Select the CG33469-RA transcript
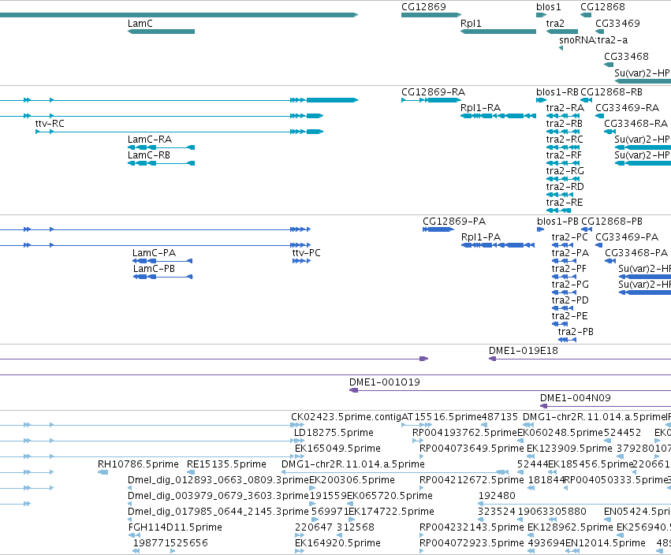This screenshot has height=555, width=671. click(599, 116)
